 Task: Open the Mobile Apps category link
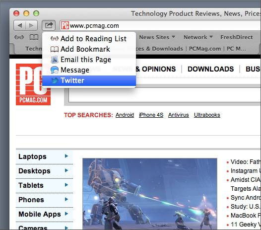pos(40,214)
